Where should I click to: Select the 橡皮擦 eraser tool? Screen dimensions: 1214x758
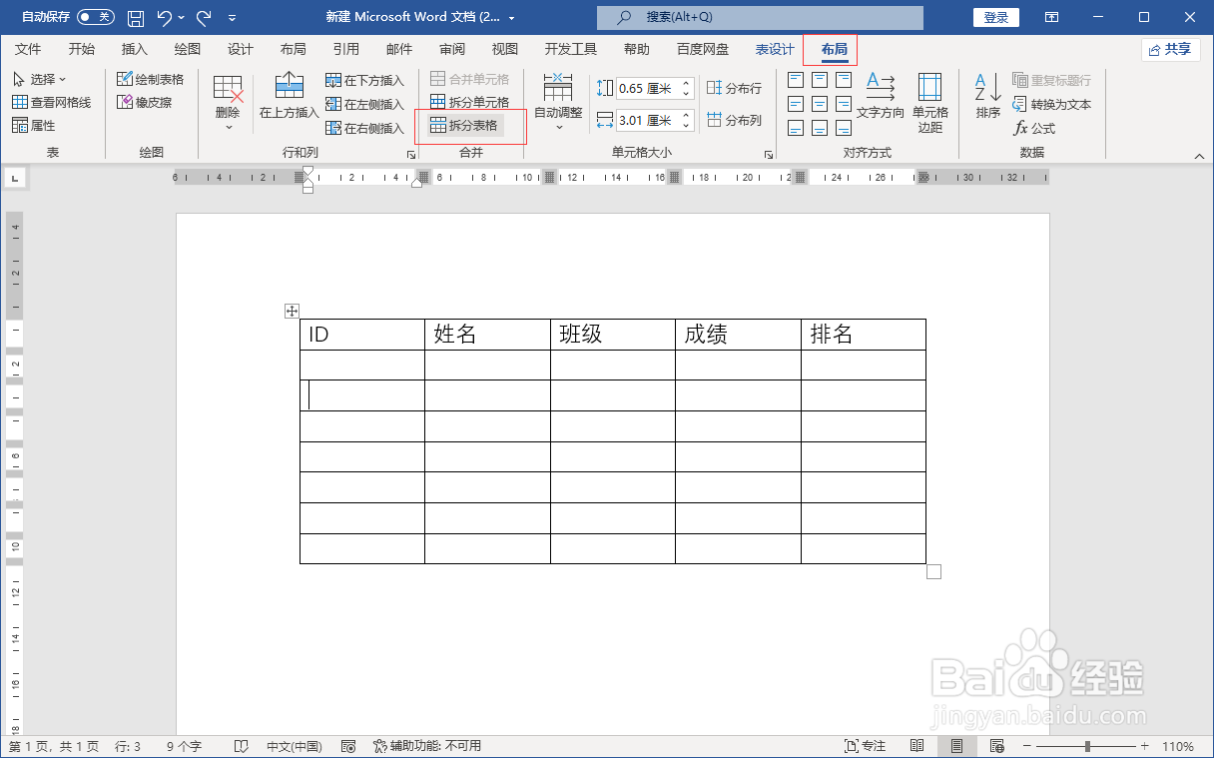pyautogui.click(x=144, y=102)
